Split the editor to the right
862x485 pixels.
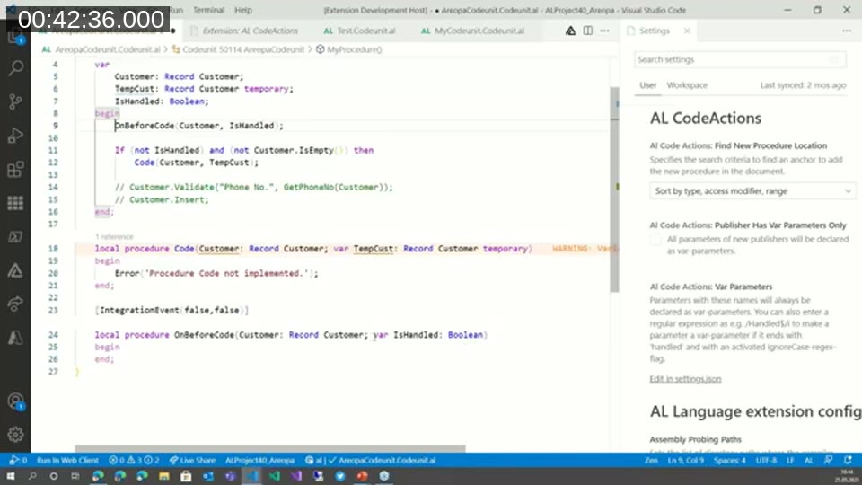[x=587, y=31]
